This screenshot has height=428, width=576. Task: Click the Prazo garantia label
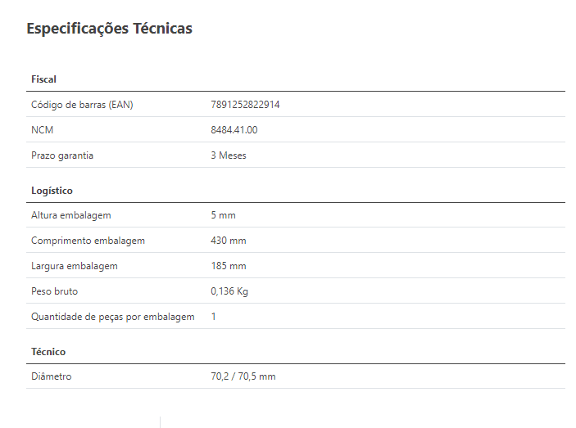click(62, 155)
